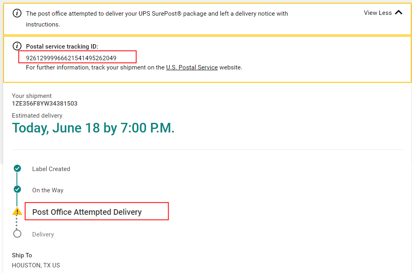Click the info icon beside Postal service tracking ID

click(17, 46)
